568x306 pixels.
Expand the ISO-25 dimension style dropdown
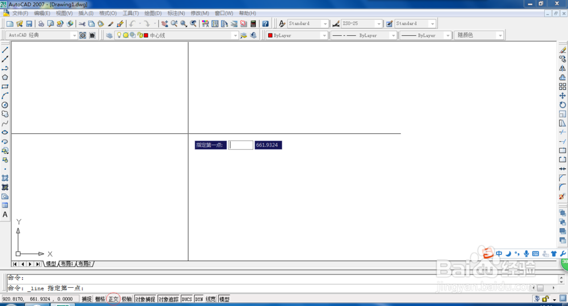379,23
